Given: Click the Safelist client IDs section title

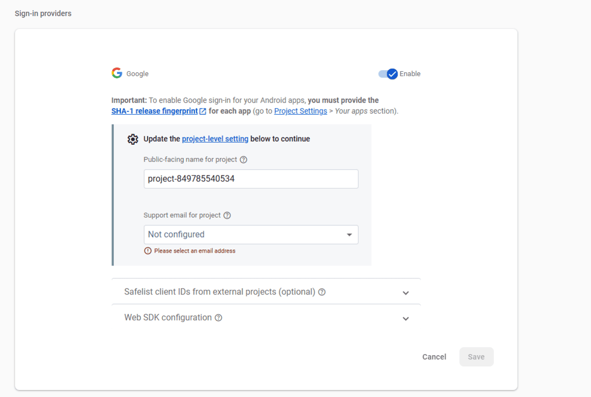Looking at the screenshot, I should point(219,292).
